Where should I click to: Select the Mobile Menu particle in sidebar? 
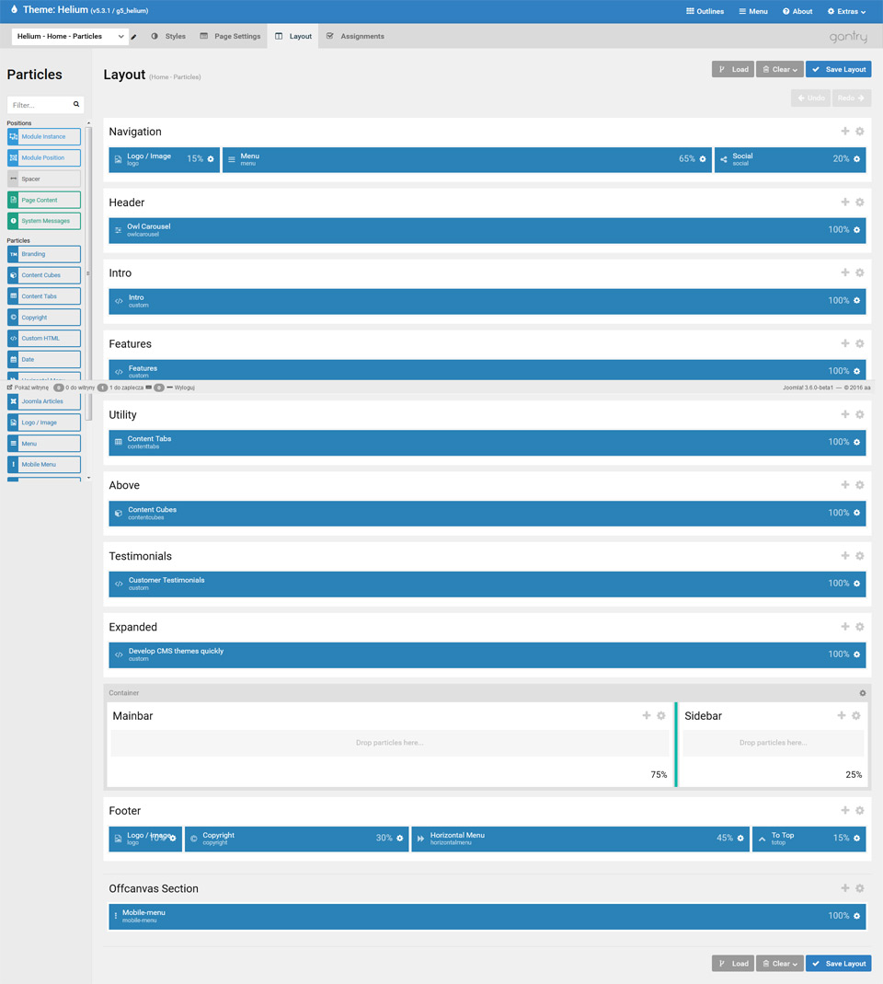pyautogui.click(x=44, y=465)
